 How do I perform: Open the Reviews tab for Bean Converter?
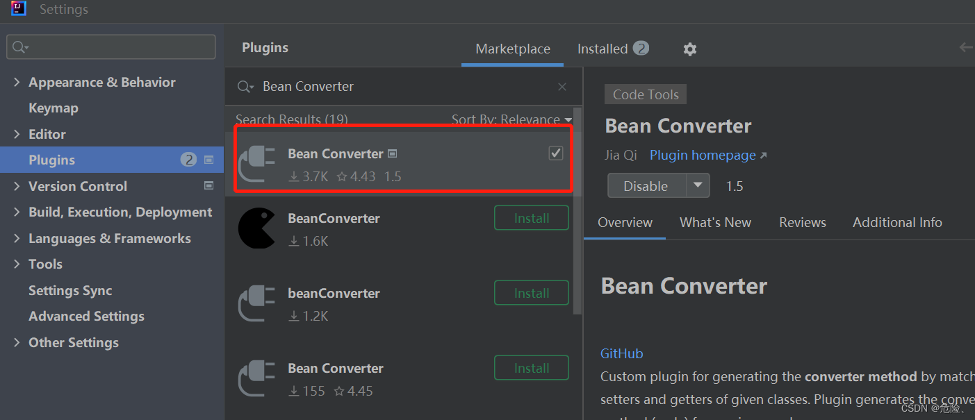(x=802, y=222)
